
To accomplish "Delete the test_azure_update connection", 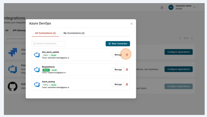I will point(127,55).
